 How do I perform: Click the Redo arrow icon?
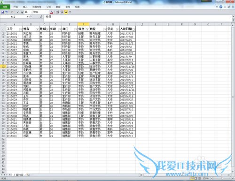[12, 12]
